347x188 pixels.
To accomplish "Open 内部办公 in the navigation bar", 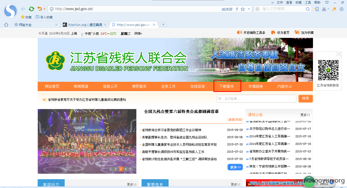I will pyautogui.click(x=285, y=86).
